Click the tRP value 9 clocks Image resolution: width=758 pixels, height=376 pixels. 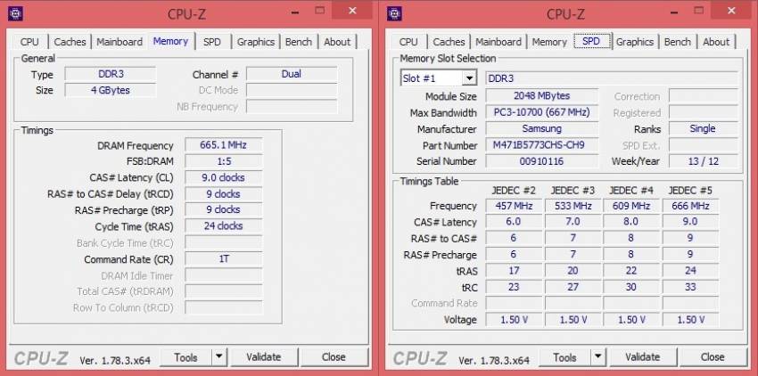(x=223, y=209)
